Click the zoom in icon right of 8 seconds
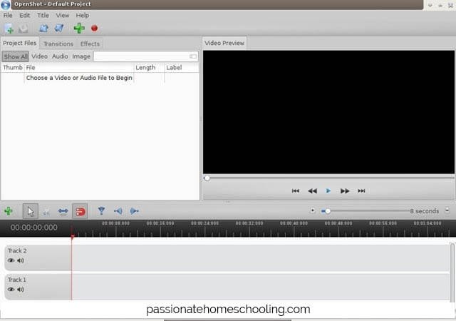This screenshot has height=321, width=456. pos(447,210)
